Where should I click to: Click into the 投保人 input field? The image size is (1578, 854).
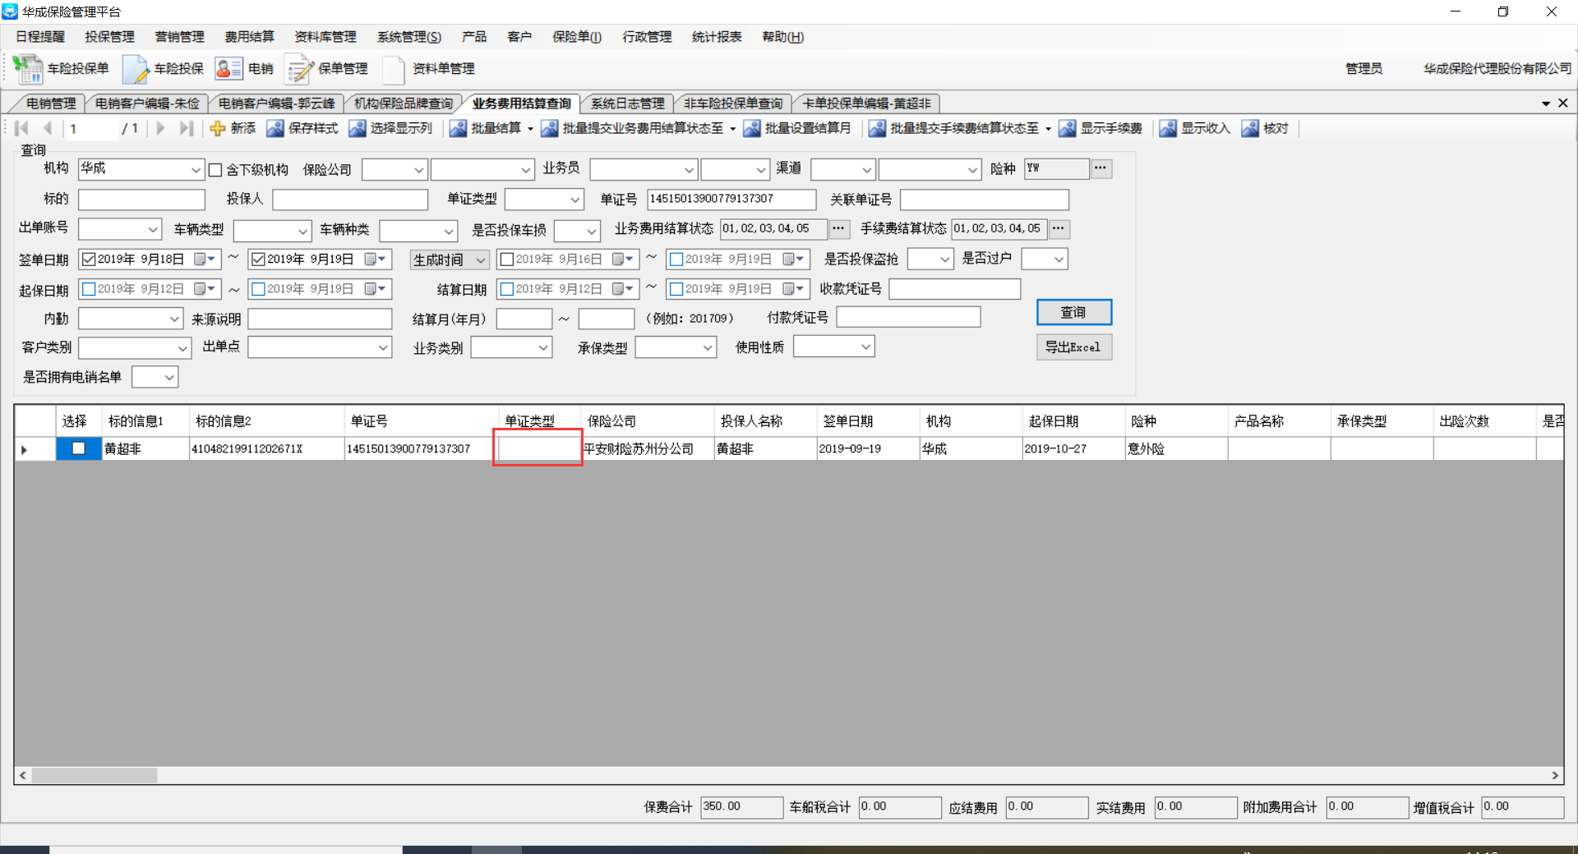pos(349,200)
